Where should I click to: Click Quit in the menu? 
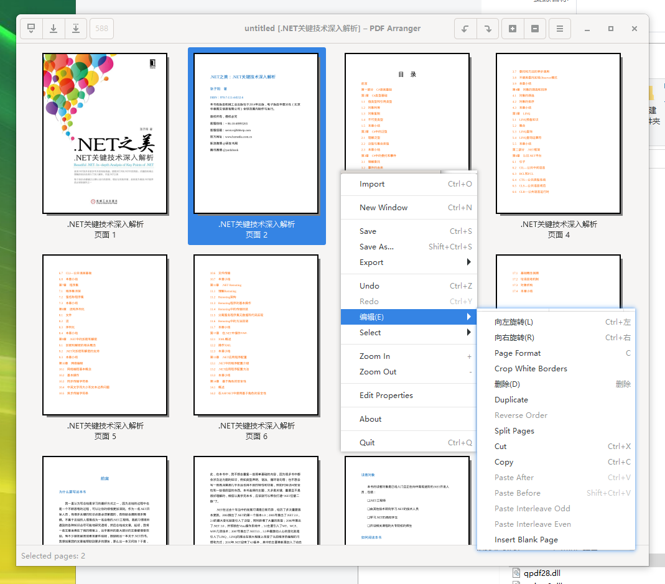[409, 443]
